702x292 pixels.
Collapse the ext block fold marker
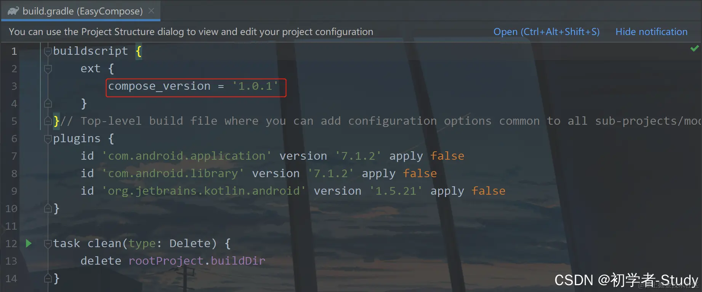pyautogui.click(x=48, y=68)
